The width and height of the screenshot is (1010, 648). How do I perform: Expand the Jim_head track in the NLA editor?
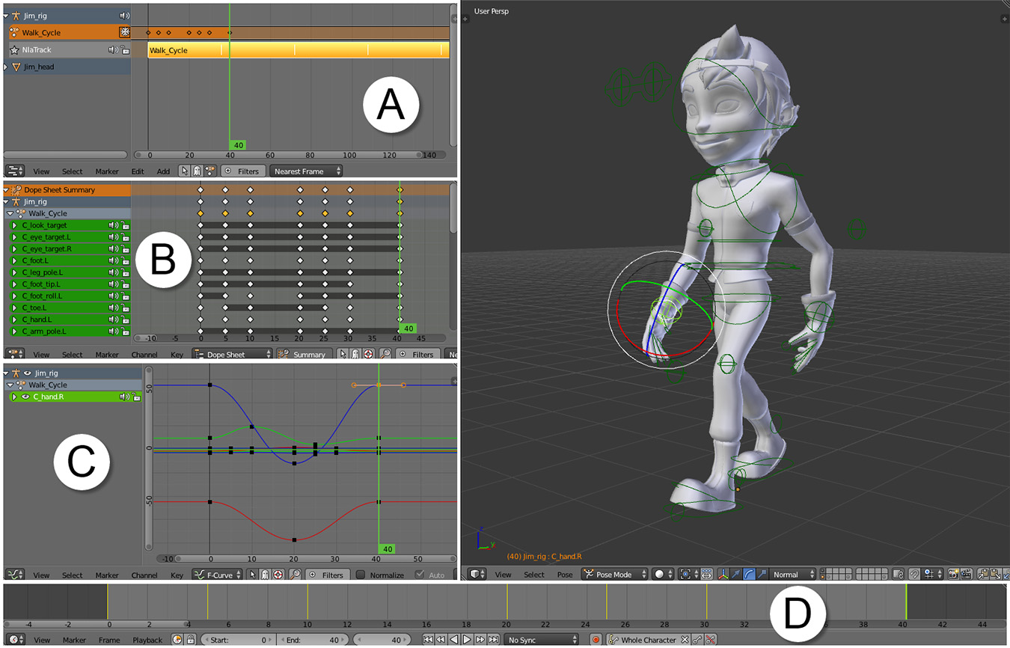pos(6,66)
